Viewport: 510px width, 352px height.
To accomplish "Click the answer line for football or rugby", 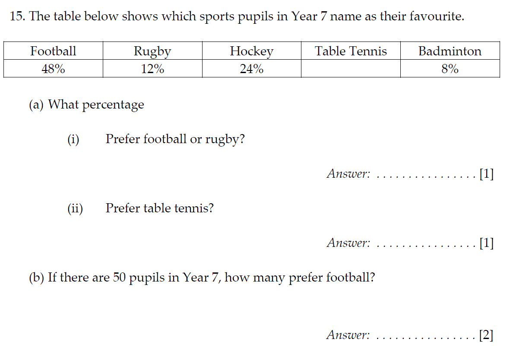I will point(426,177).
